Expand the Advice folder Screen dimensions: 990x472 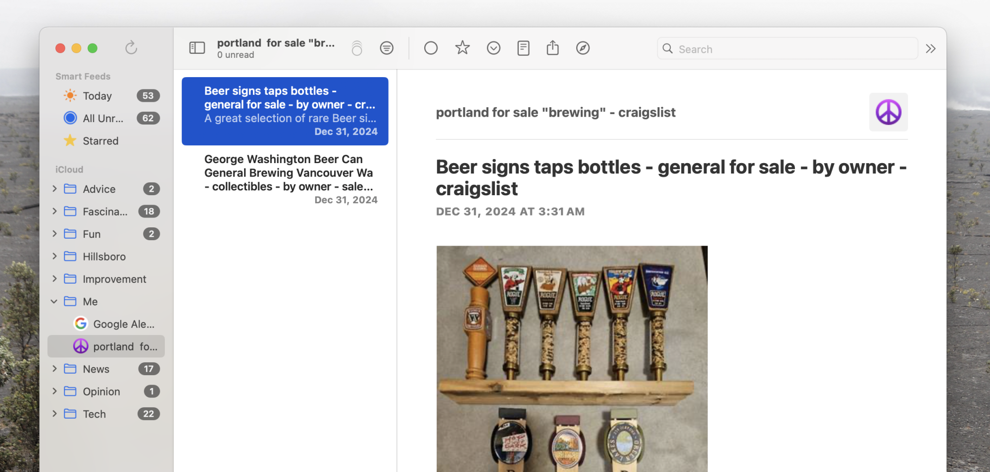pos(54,189)
